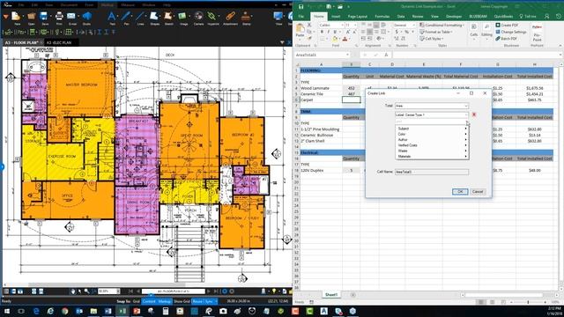The height and width of the screenshot is (317, 564).
Task: Click OK in the Create Link dialog
Action: [460, 192]
